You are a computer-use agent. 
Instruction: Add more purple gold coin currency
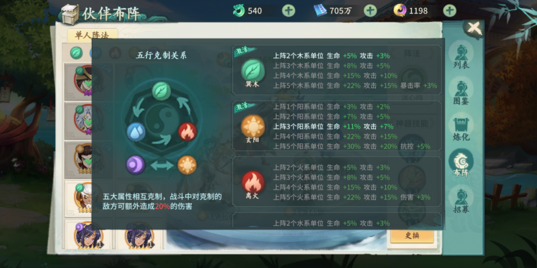(449, 11)
